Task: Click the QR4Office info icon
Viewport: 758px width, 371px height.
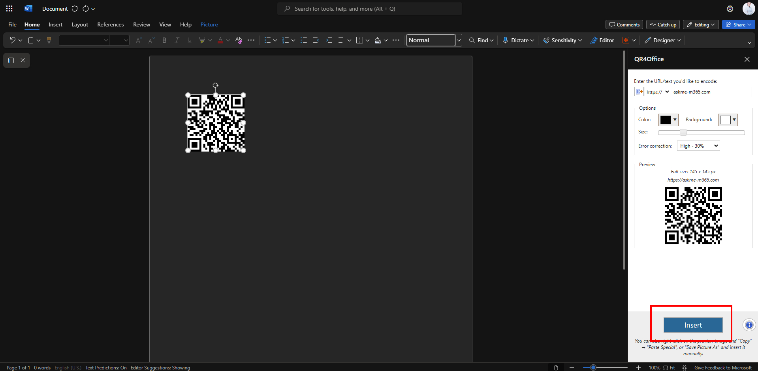Action: pos(749,325)
